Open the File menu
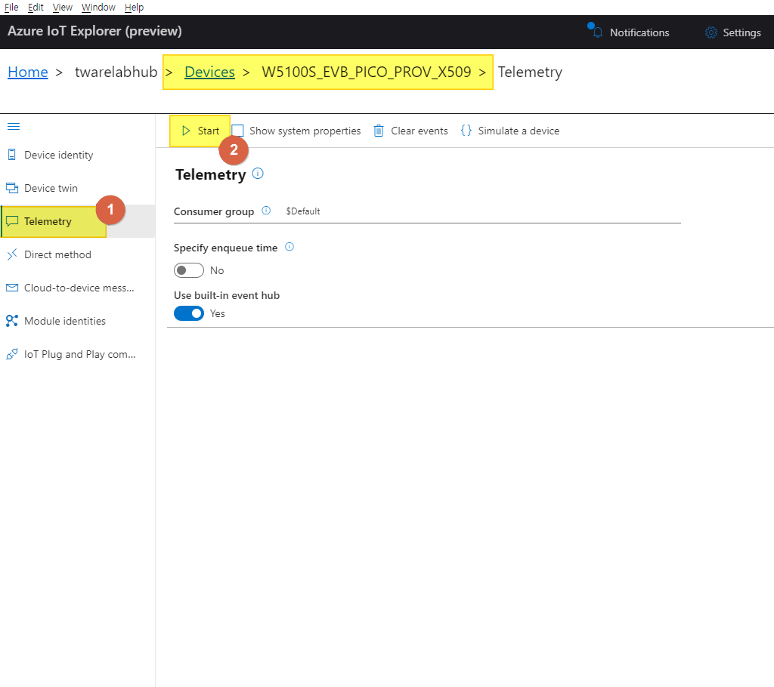This screenshot has width=774, height=687. point(11,7)
